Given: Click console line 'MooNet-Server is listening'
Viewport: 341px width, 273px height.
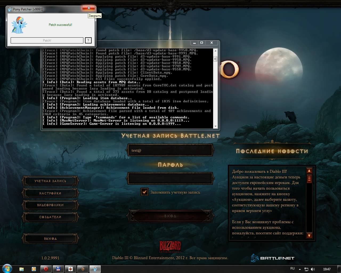Looking at the screenshot, I should click(116, 121).
